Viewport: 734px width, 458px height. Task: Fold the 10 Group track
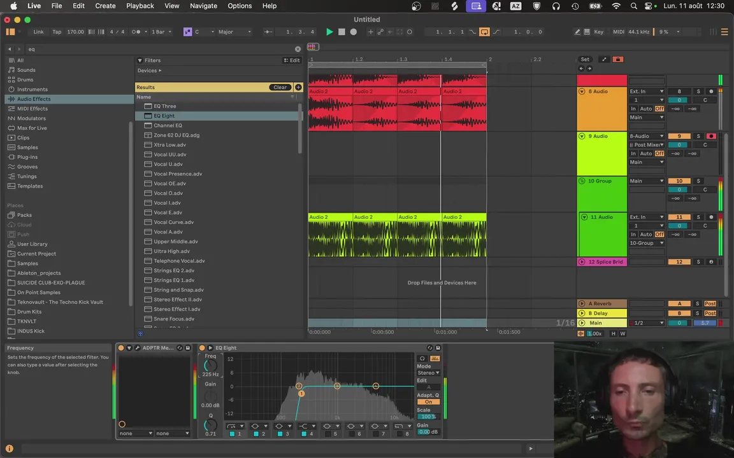[582, 181]
